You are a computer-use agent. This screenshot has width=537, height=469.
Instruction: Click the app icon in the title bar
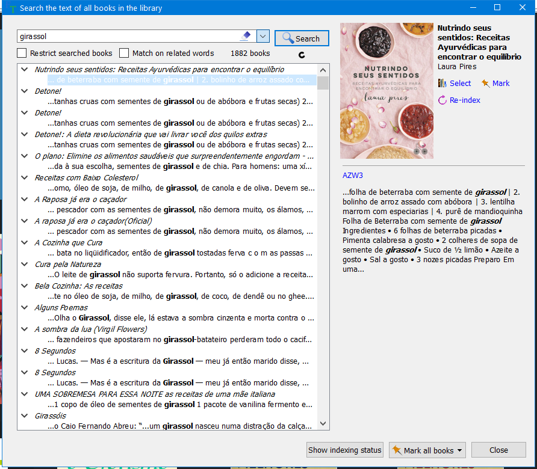coord(12,8)
